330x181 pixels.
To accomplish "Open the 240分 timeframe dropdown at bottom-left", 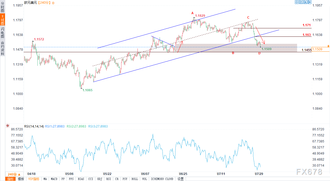I will click(14, 174).
